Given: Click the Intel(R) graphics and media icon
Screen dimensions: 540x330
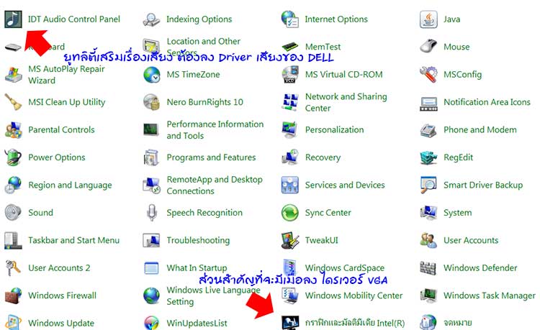Looking at the screenshot, I should click(290, 322).
